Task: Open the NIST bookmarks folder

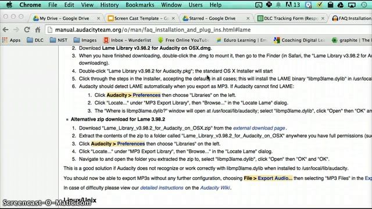Action: pos(59,40)
